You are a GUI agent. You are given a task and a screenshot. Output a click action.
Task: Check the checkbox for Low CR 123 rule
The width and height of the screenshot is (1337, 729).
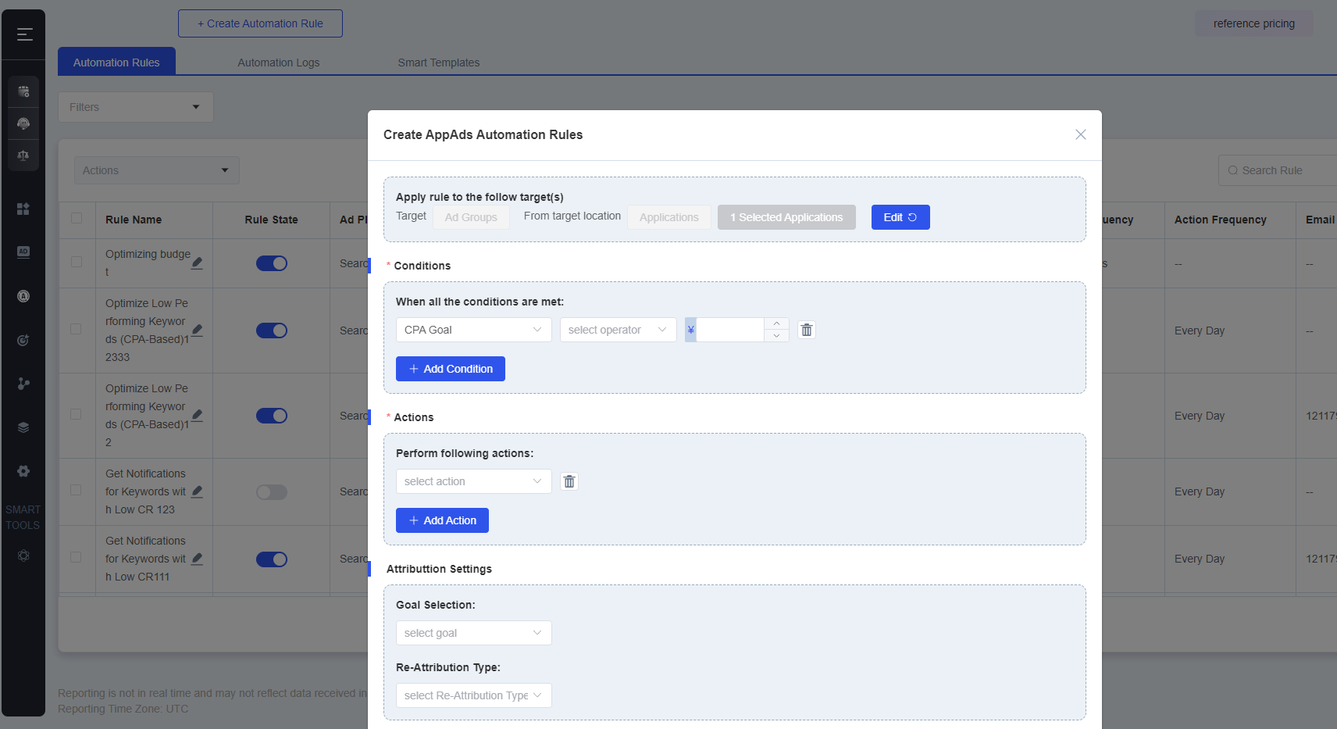[x=77, y=490]
